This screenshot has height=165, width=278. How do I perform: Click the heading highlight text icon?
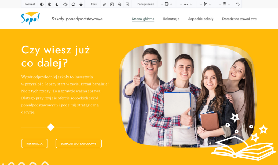click(112, 4)
